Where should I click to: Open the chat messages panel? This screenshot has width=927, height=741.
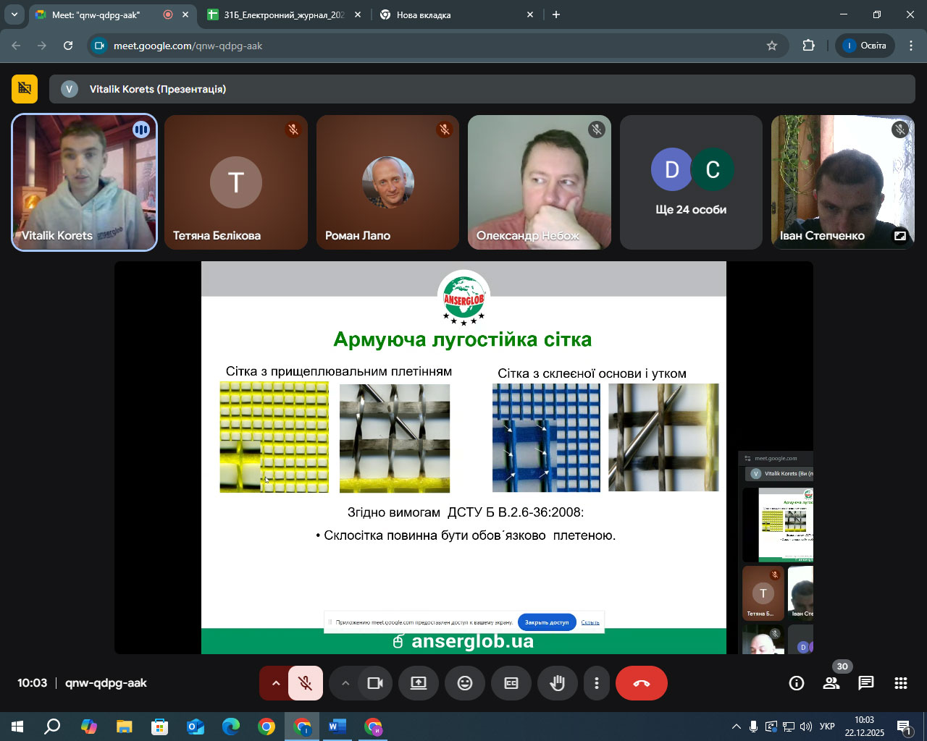pyautogui.click(x=866, y=683)
